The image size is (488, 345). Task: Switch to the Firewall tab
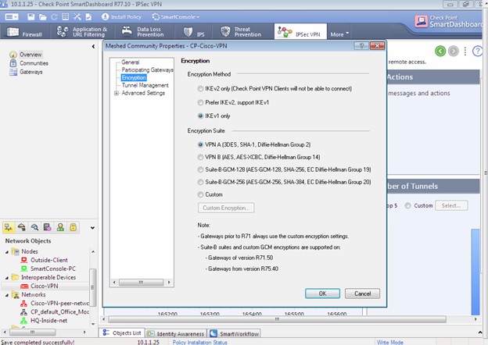[25, 32]
